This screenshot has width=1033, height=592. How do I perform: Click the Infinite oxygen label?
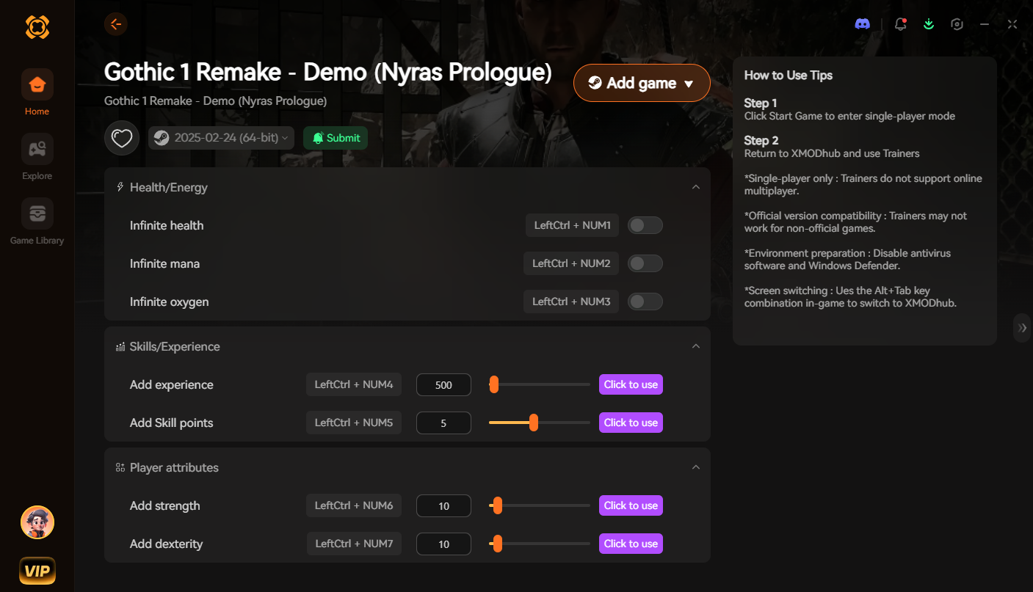click(x=170, y=302)
